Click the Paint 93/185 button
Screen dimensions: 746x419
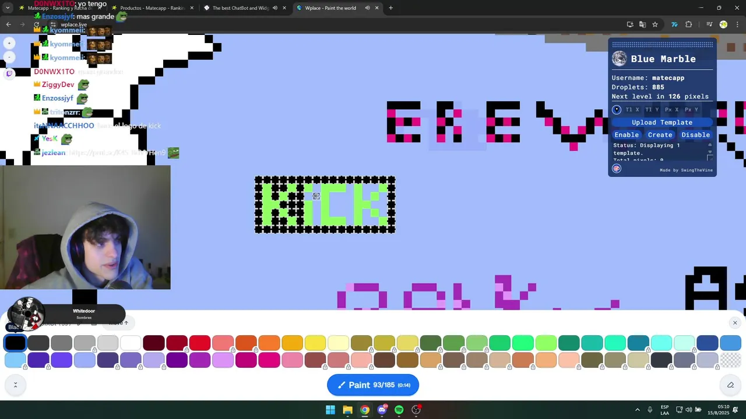373,385
